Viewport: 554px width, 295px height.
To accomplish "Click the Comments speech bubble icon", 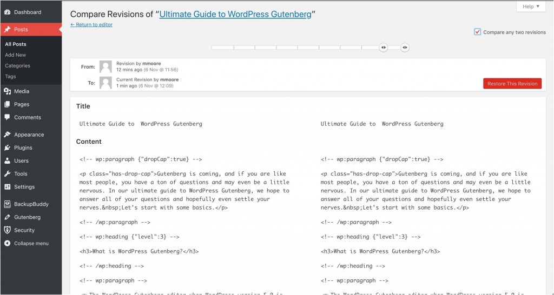I will click(8, 117).
